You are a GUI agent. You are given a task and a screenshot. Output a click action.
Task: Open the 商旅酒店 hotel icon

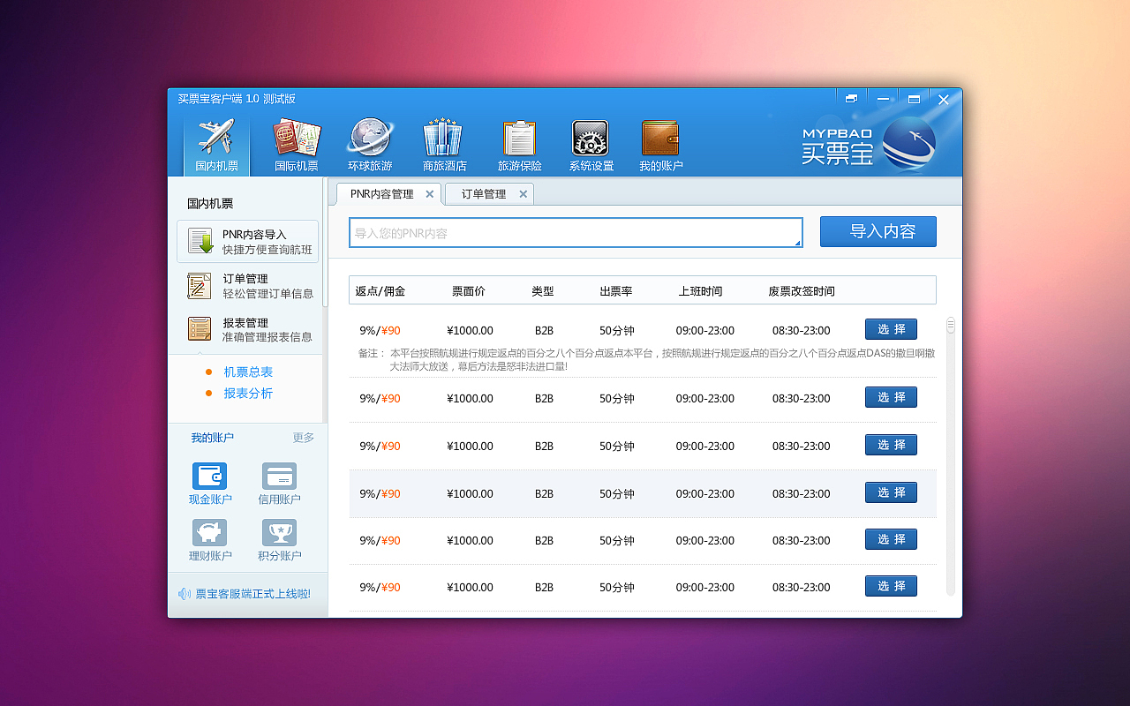[x=444, y=144]
